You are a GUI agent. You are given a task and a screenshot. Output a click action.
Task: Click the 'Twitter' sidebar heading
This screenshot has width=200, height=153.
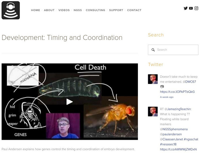[x=156, y=65]
